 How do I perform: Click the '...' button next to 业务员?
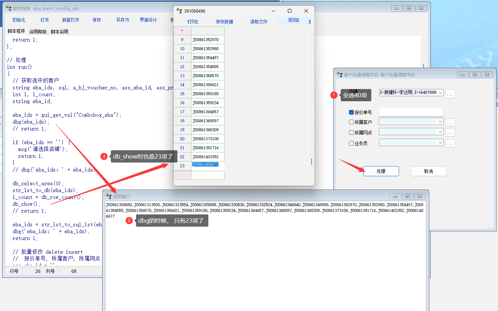point(450,143)
